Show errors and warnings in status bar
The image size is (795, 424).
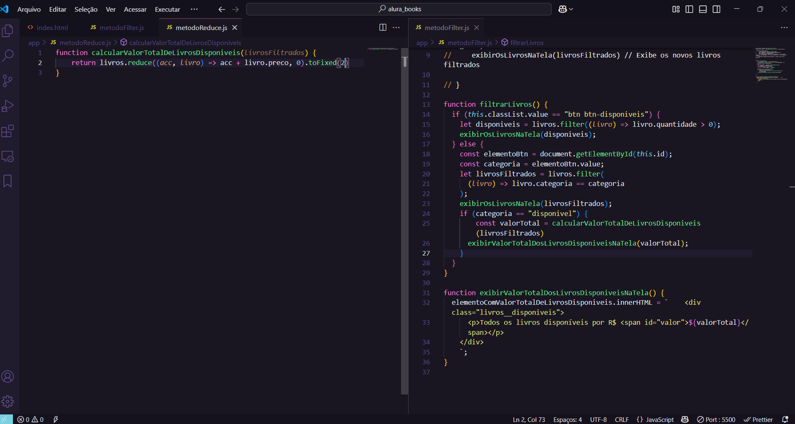coord(30,419)
